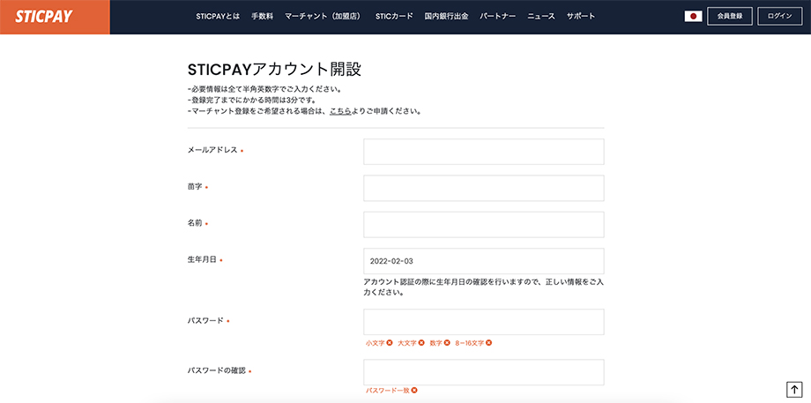Focus the パスワード input field
The height and width of the screenshot is (403, 811).
pyautogui.click(x=484, y=322)
